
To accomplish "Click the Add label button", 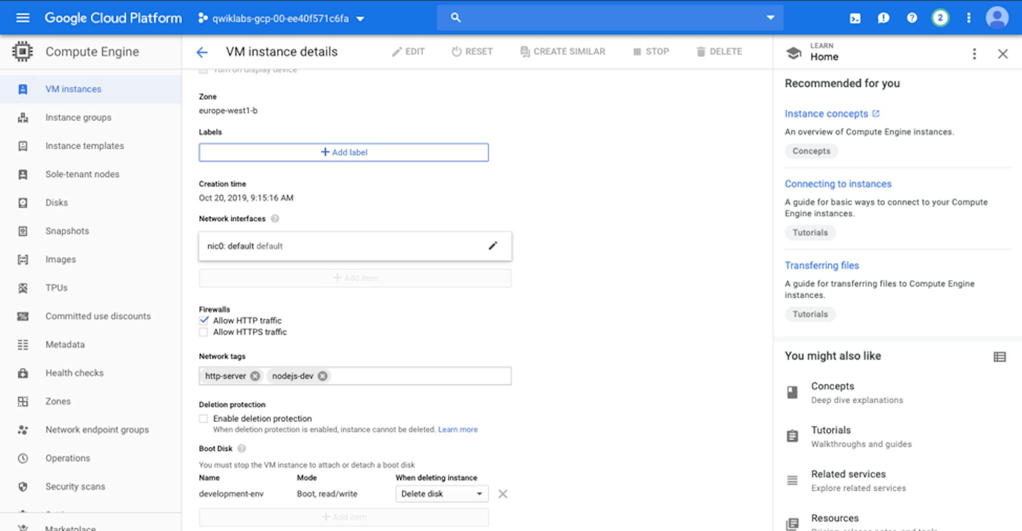I will (344, 152).
